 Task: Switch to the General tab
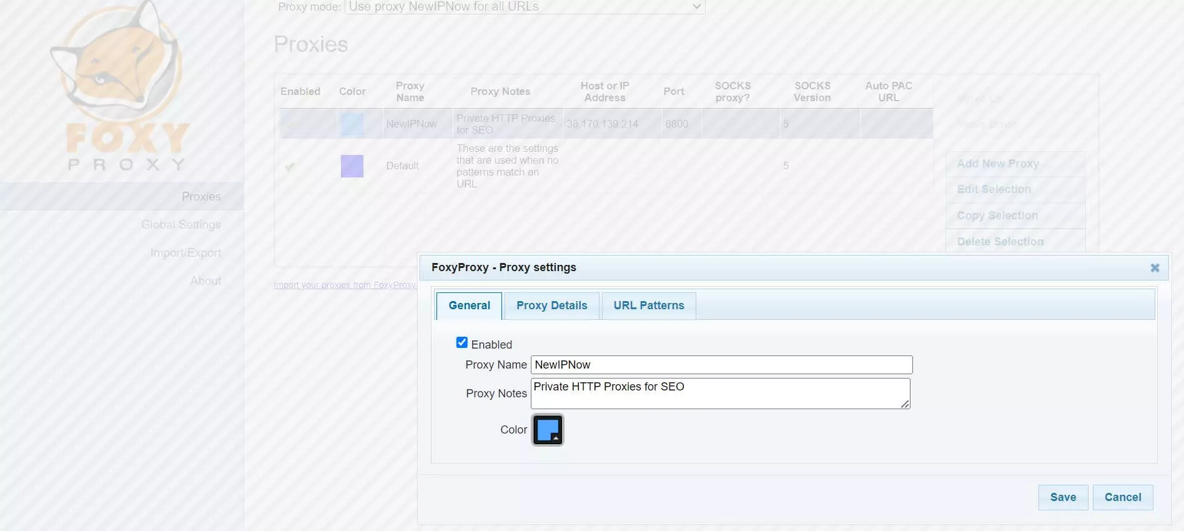click(x=469, y=305)
